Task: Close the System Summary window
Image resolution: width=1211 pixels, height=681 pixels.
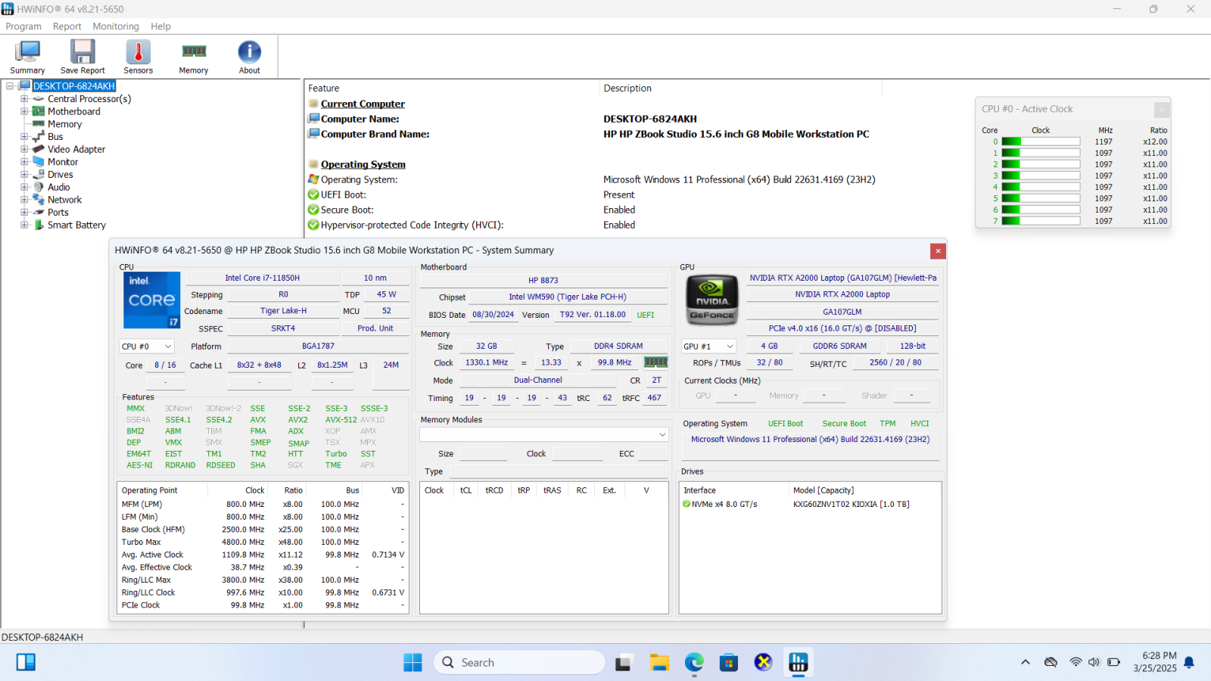Action: pyautogui.click(x=938, y=251)
